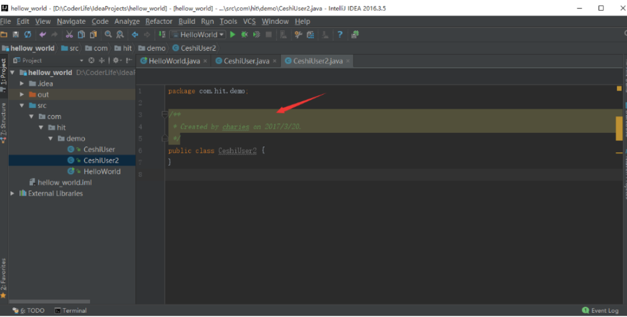Click the scroll from source target icon
This screenshot has width=627, height=317.
(x=91, y=60)
